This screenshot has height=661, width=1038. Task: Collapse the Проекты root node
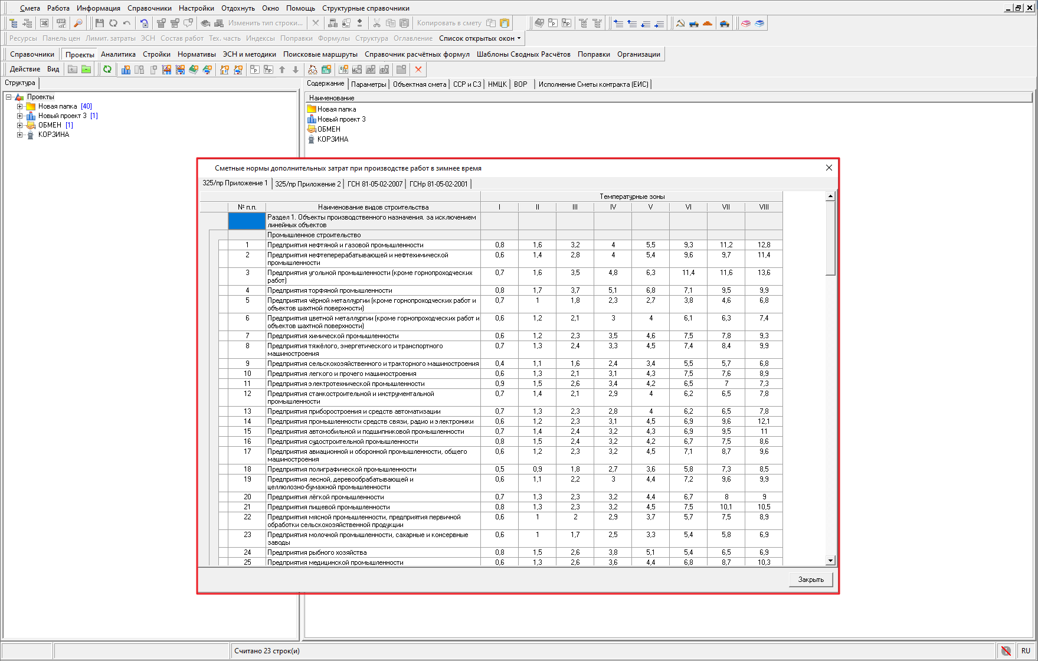[9, 97]
